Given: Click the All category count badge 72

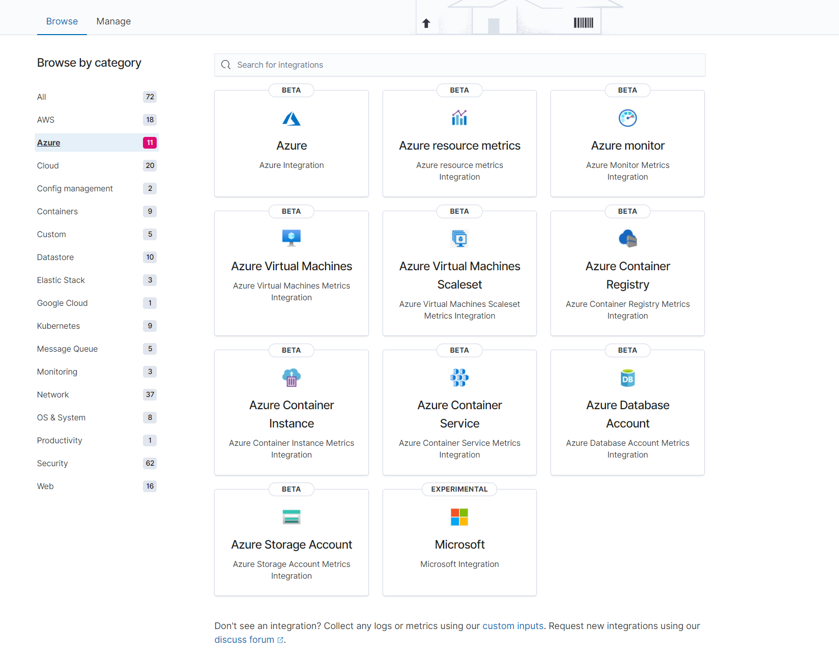Looking at the screenshot, I should [x=150, y=97].
